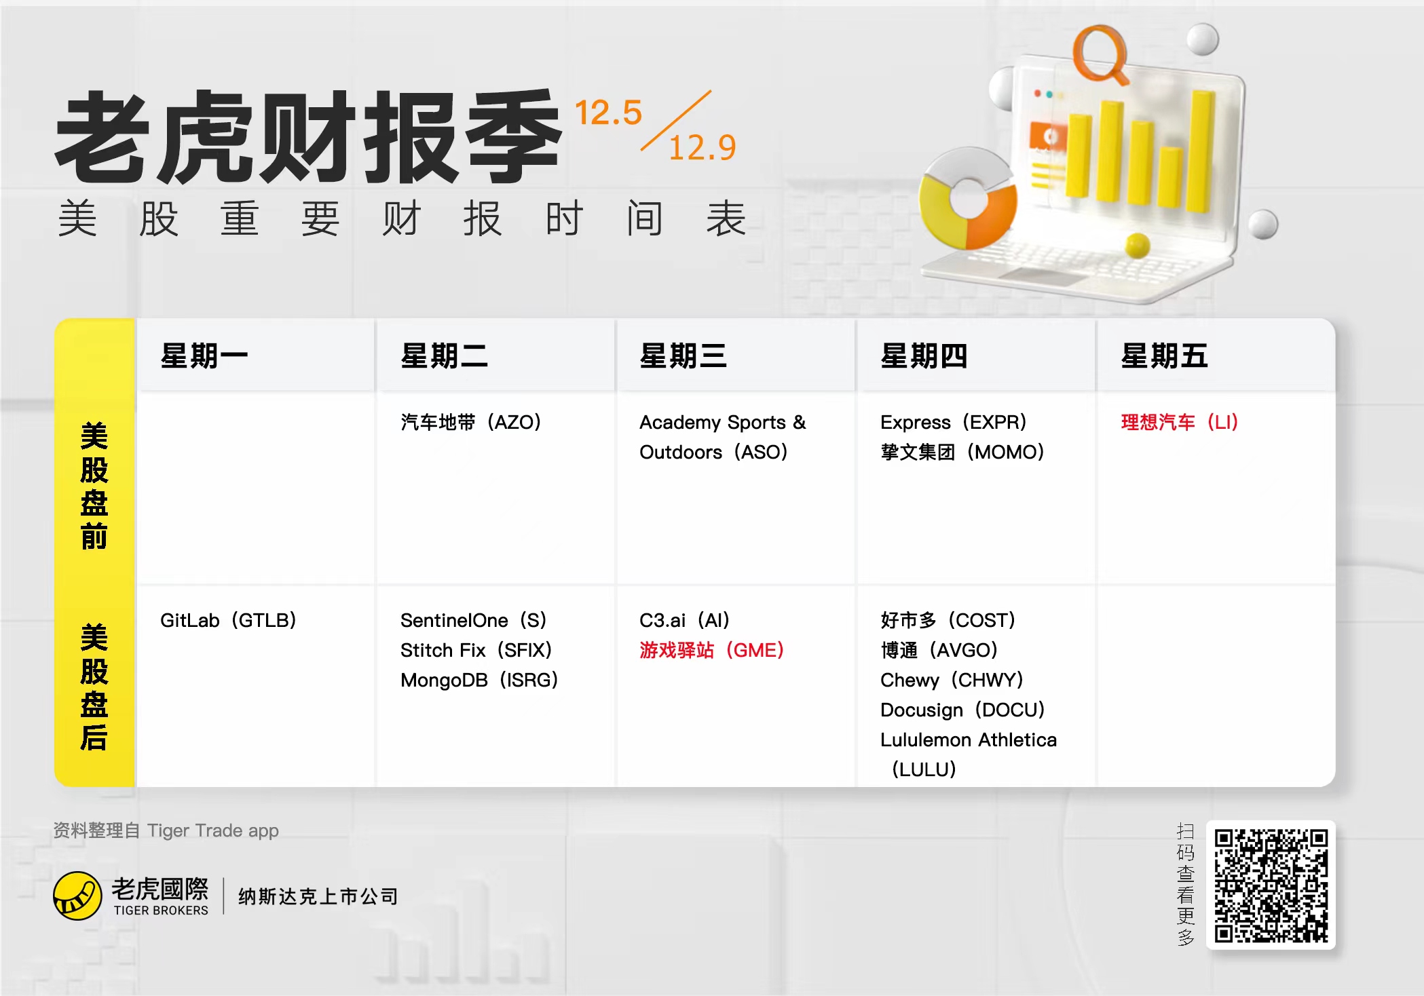The image size is (1424, 996).
Task: Click Express (EXPR) entry
Action: 954,422
